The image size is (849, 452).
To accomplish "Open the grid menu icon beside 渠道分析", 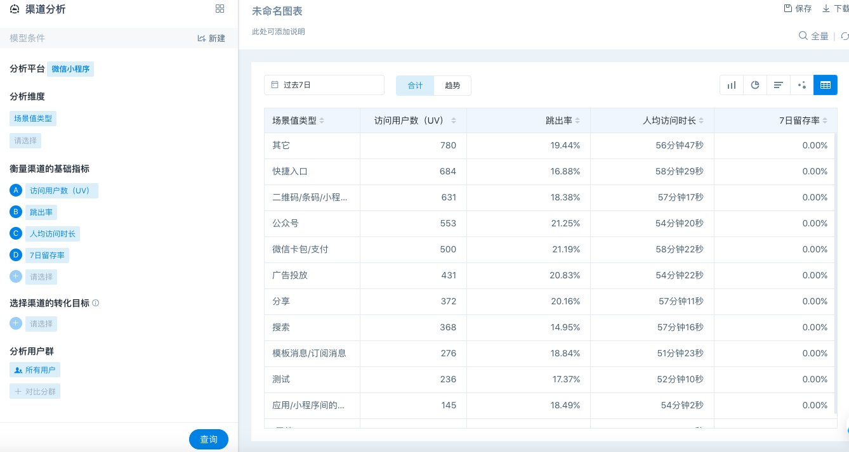I will tap(220, 8).
